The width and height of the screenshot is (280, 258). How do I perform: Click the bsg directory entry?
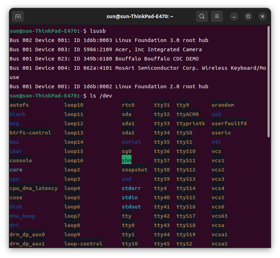tap(14, 123)
